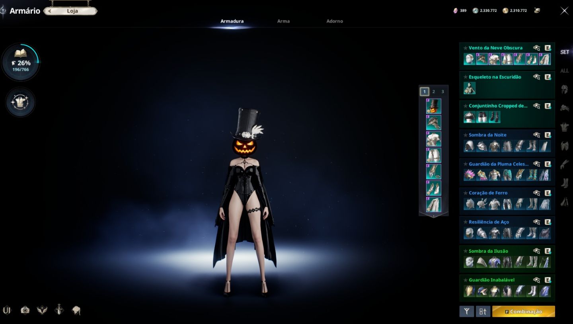Viewport: 573px width, 324px height.
Task: Equip the Guardião Inabalável set
Action: pos(548,280)
